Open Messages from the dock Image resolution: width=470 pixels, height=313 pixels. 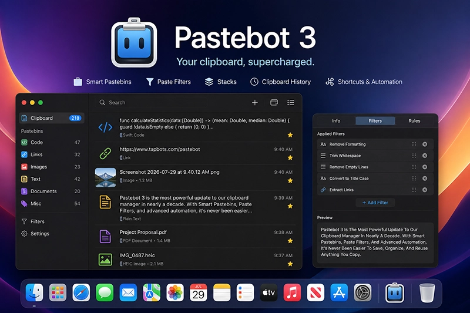[x=105, y=292]
